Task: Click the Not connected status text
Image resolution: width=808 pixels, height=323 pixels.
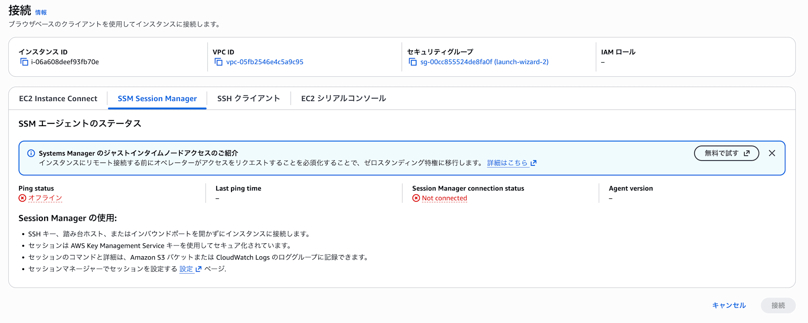Action: click(444, 198)
